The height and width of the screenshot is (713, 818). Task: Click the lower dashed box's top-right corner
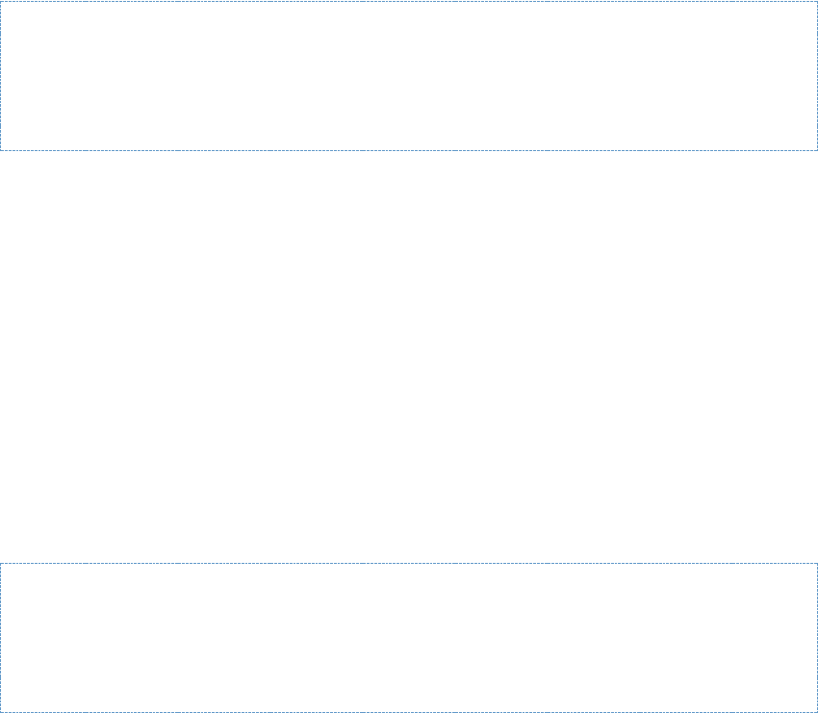click(816, 564)
